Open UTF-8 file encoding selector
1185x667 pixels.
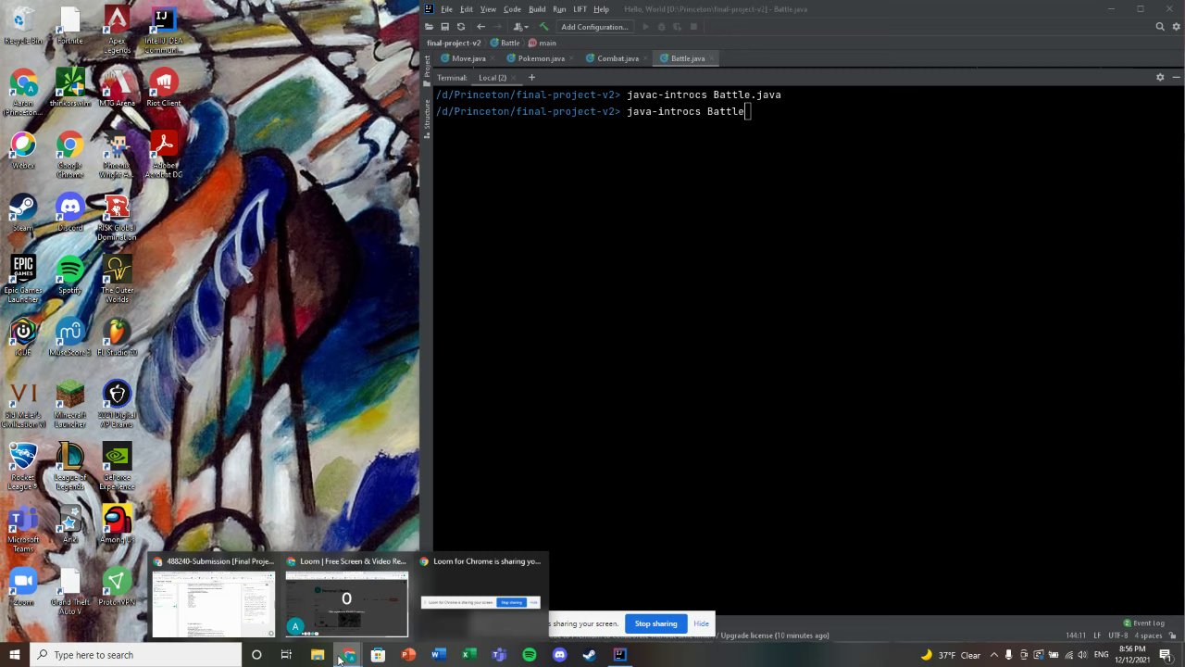coord(1117,636)
